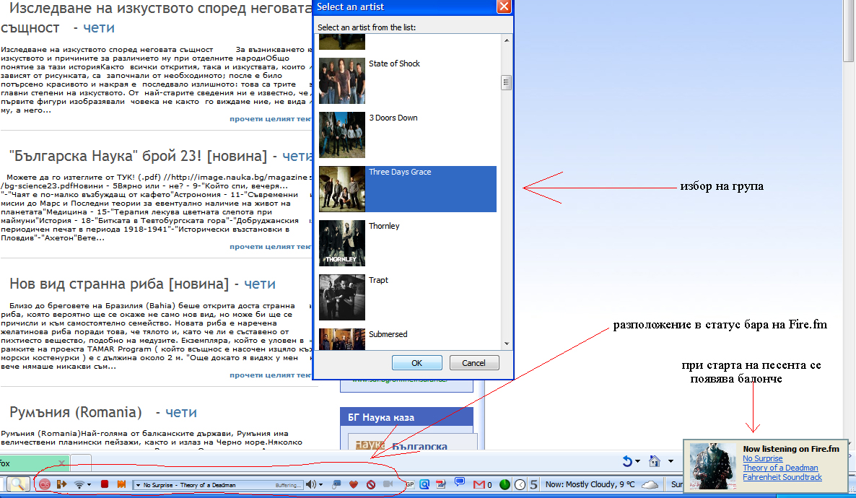Image resolution: width=856 pixels, height=498 pixels.
Task: Click the green circle status icon
Action: point(505,484)
